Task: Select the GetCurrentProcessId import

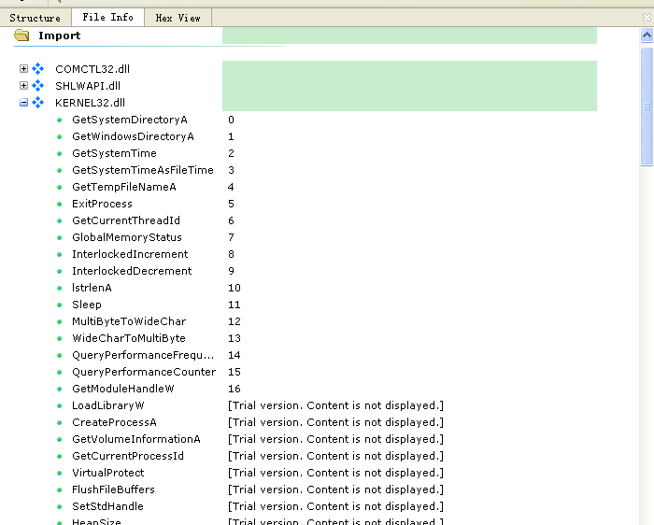Action: click(x=128, y=456)
